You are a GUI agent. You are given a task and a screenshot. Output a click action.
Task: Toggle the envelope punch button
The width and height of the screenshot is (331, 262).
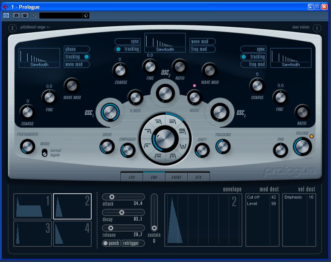pos(111,243)
